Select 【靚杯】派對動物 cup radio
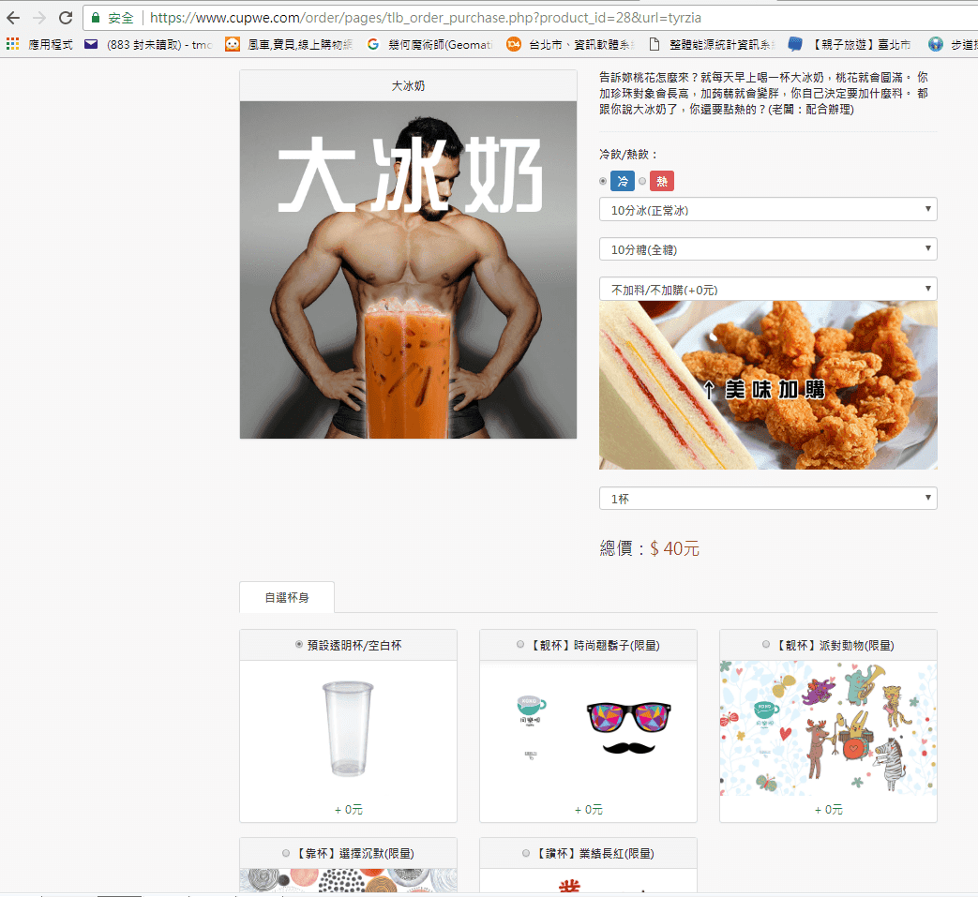The height and width of the screenshot is (897, 978). tap(766, 645)
